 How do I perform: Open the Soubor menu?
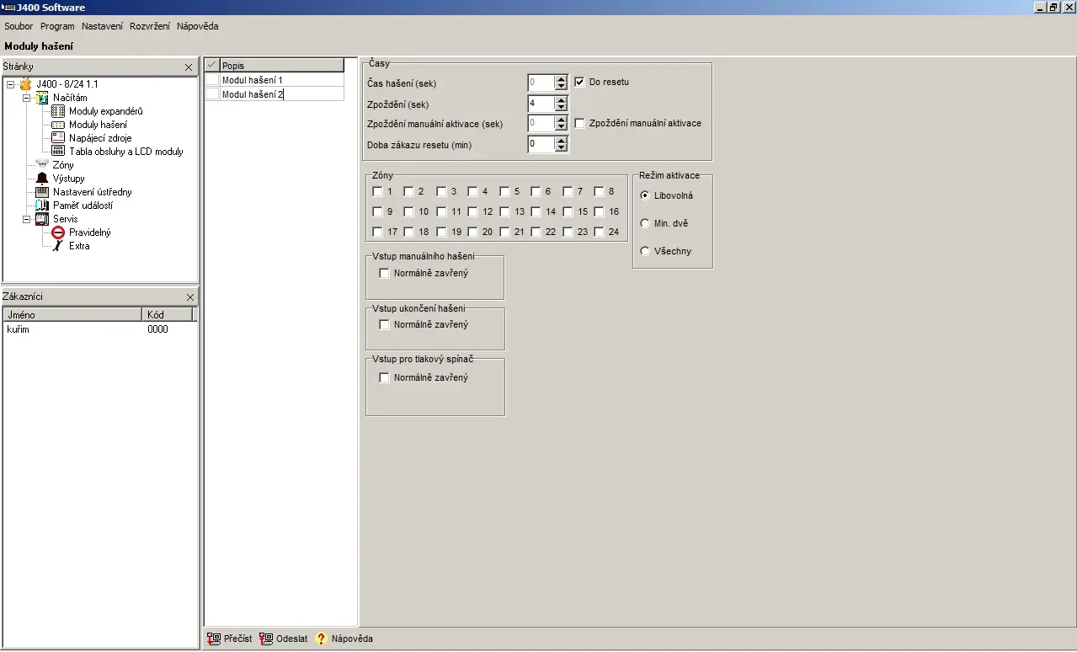(19, 26)
